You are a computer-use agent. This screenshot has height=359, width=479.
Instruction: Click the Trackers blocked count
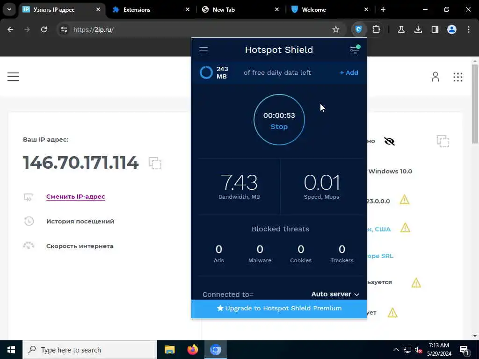342,250
